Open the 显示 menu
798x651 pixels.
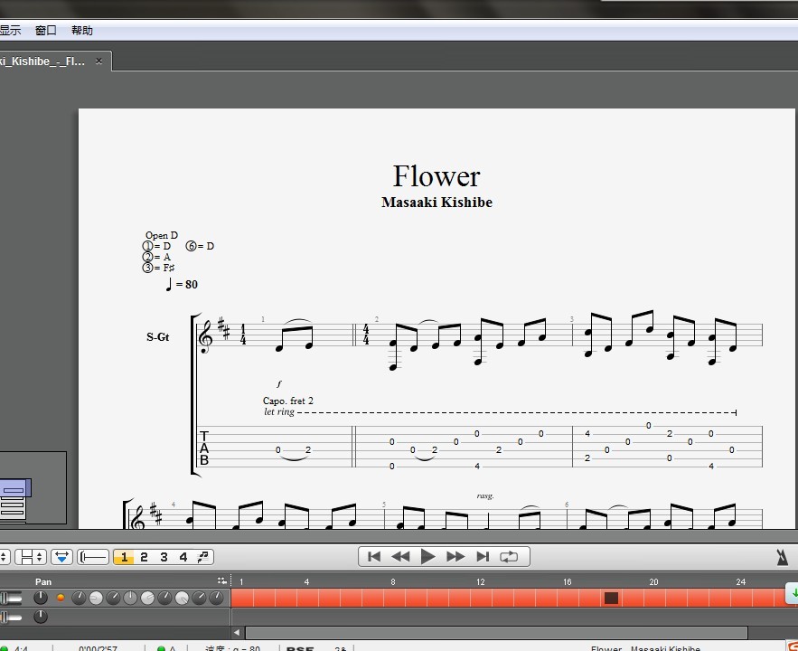click(10, 31)
